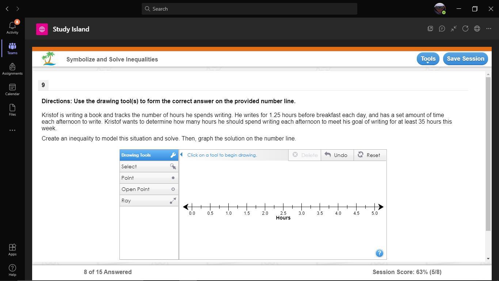Open Help in the sidebar
499x281 pixels.
[12, 270]
